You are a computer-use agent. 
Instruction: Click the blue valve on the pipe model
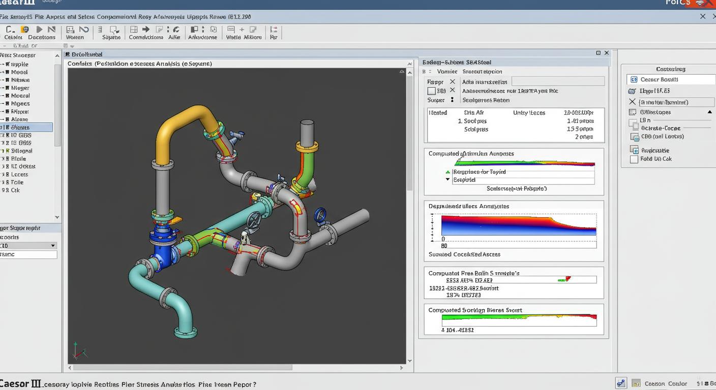point(163,245)
